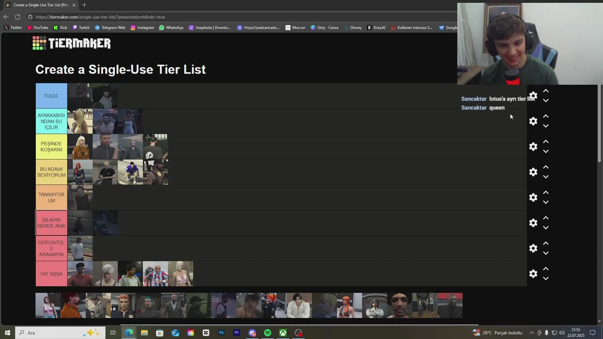
Task: Select the AYAKKABISINDAN SU İÇİLİR tier label
Action: click(51, 121)
